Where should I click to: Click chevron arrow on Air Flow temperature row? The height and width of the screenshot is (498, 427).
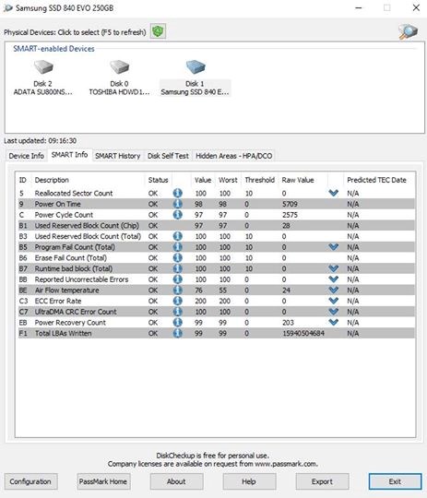[x=333, y=290]
